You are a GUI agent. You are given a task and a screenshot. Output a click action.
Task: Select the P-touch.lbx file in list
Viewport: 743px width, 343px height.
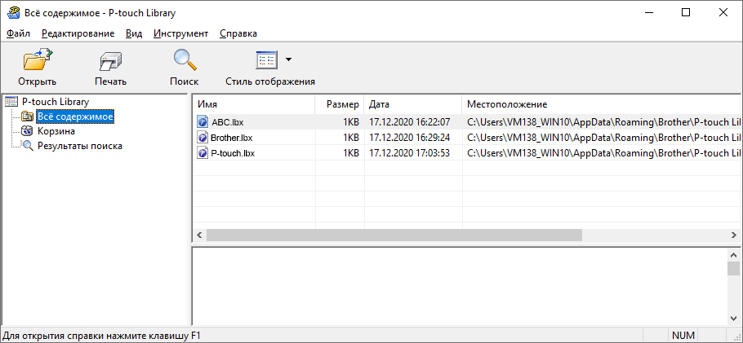232,152
